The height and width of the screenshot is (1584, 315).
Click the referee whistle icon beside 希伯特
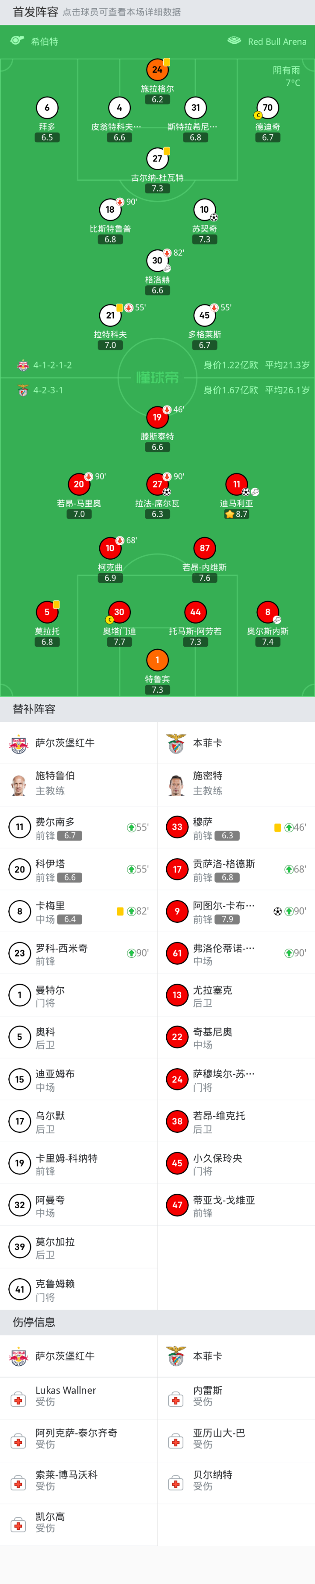[x=17, y=41]
